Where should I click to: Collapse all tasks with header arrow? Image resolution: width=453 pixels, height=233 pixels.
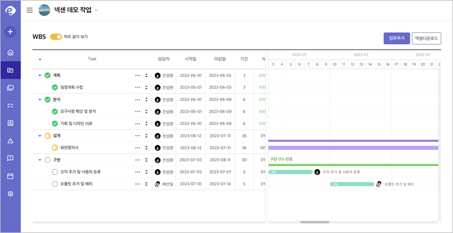click(x=40, y=59)
